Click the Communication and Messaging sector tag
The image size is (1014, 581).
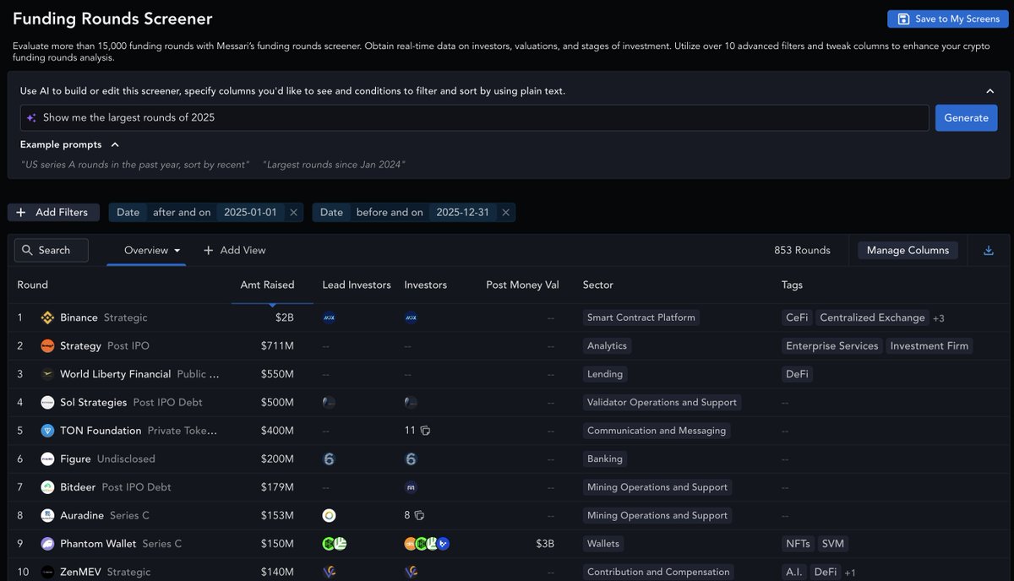click(x=657, y=431)
